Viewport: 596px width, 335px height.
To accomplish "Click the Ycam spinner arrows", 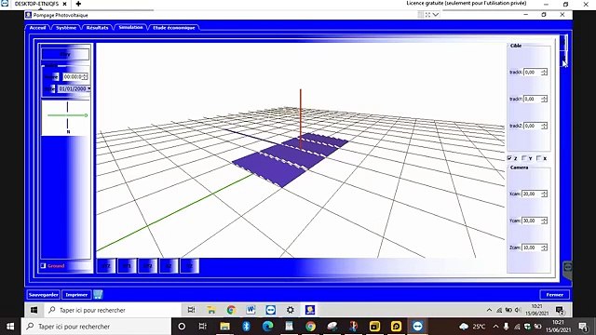I will coord(544,221).
